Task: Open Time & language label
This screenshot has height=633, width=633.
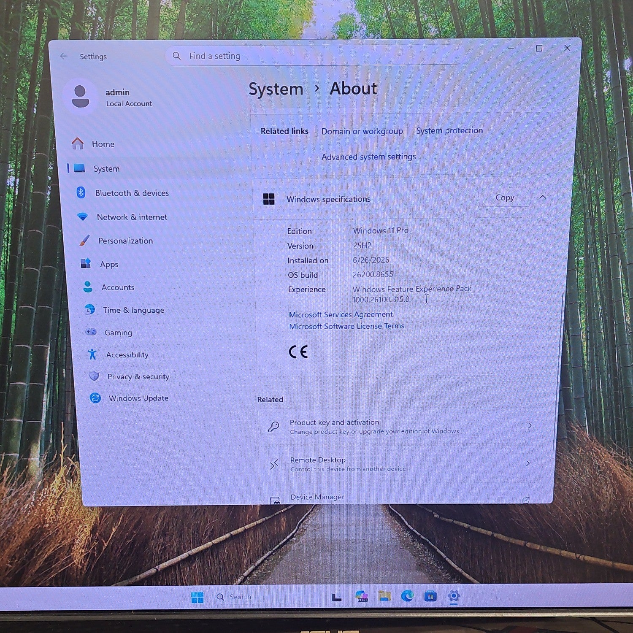Action: coord(133,310)
